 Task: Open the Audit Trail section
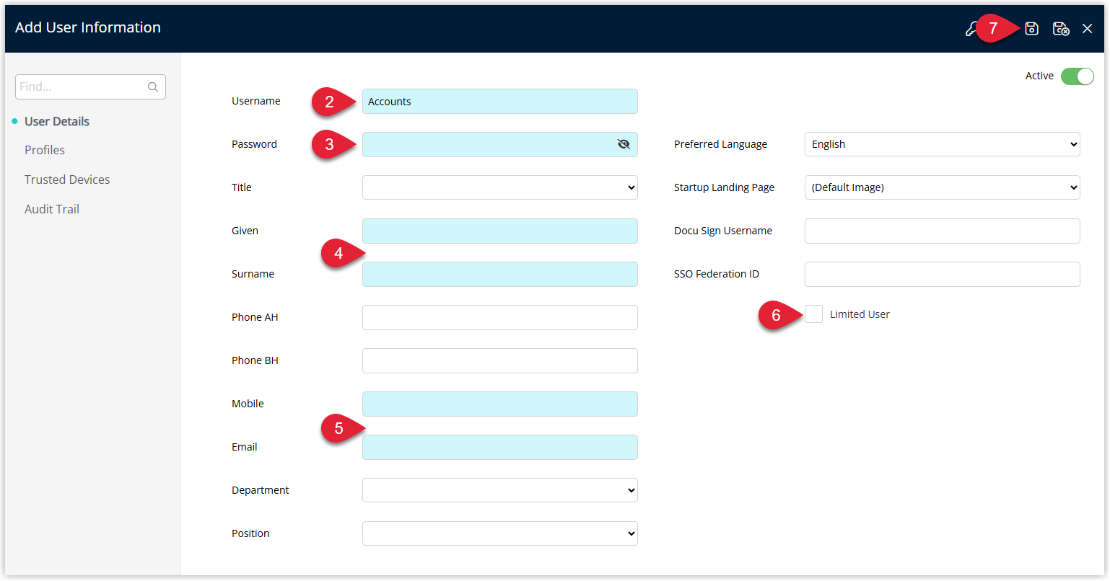click(52, 209)
